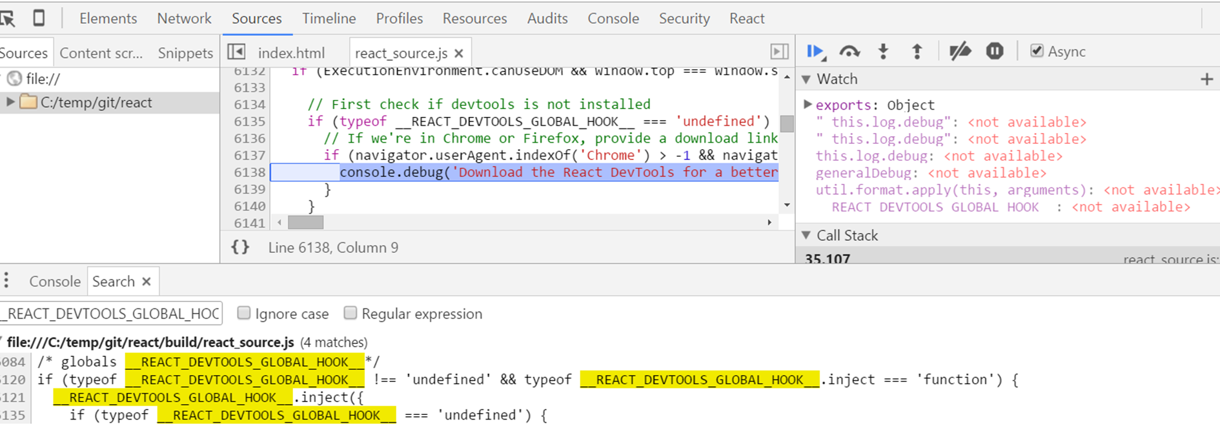Enable the Regular expression checkbox
The height and width of the screenshot is (435, 1220).
coord(350,313)
